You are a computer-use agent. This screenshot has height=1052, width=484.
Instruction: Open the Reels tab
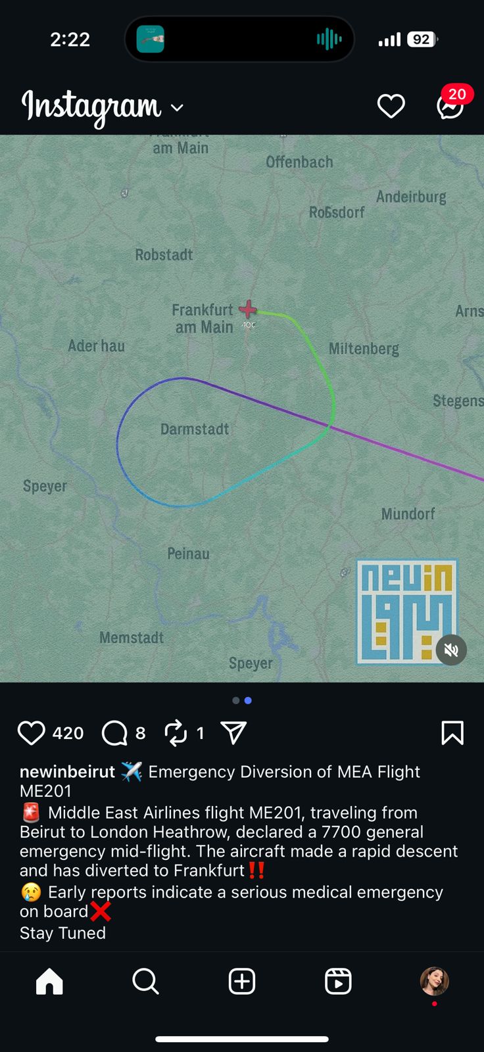[338, 982]
